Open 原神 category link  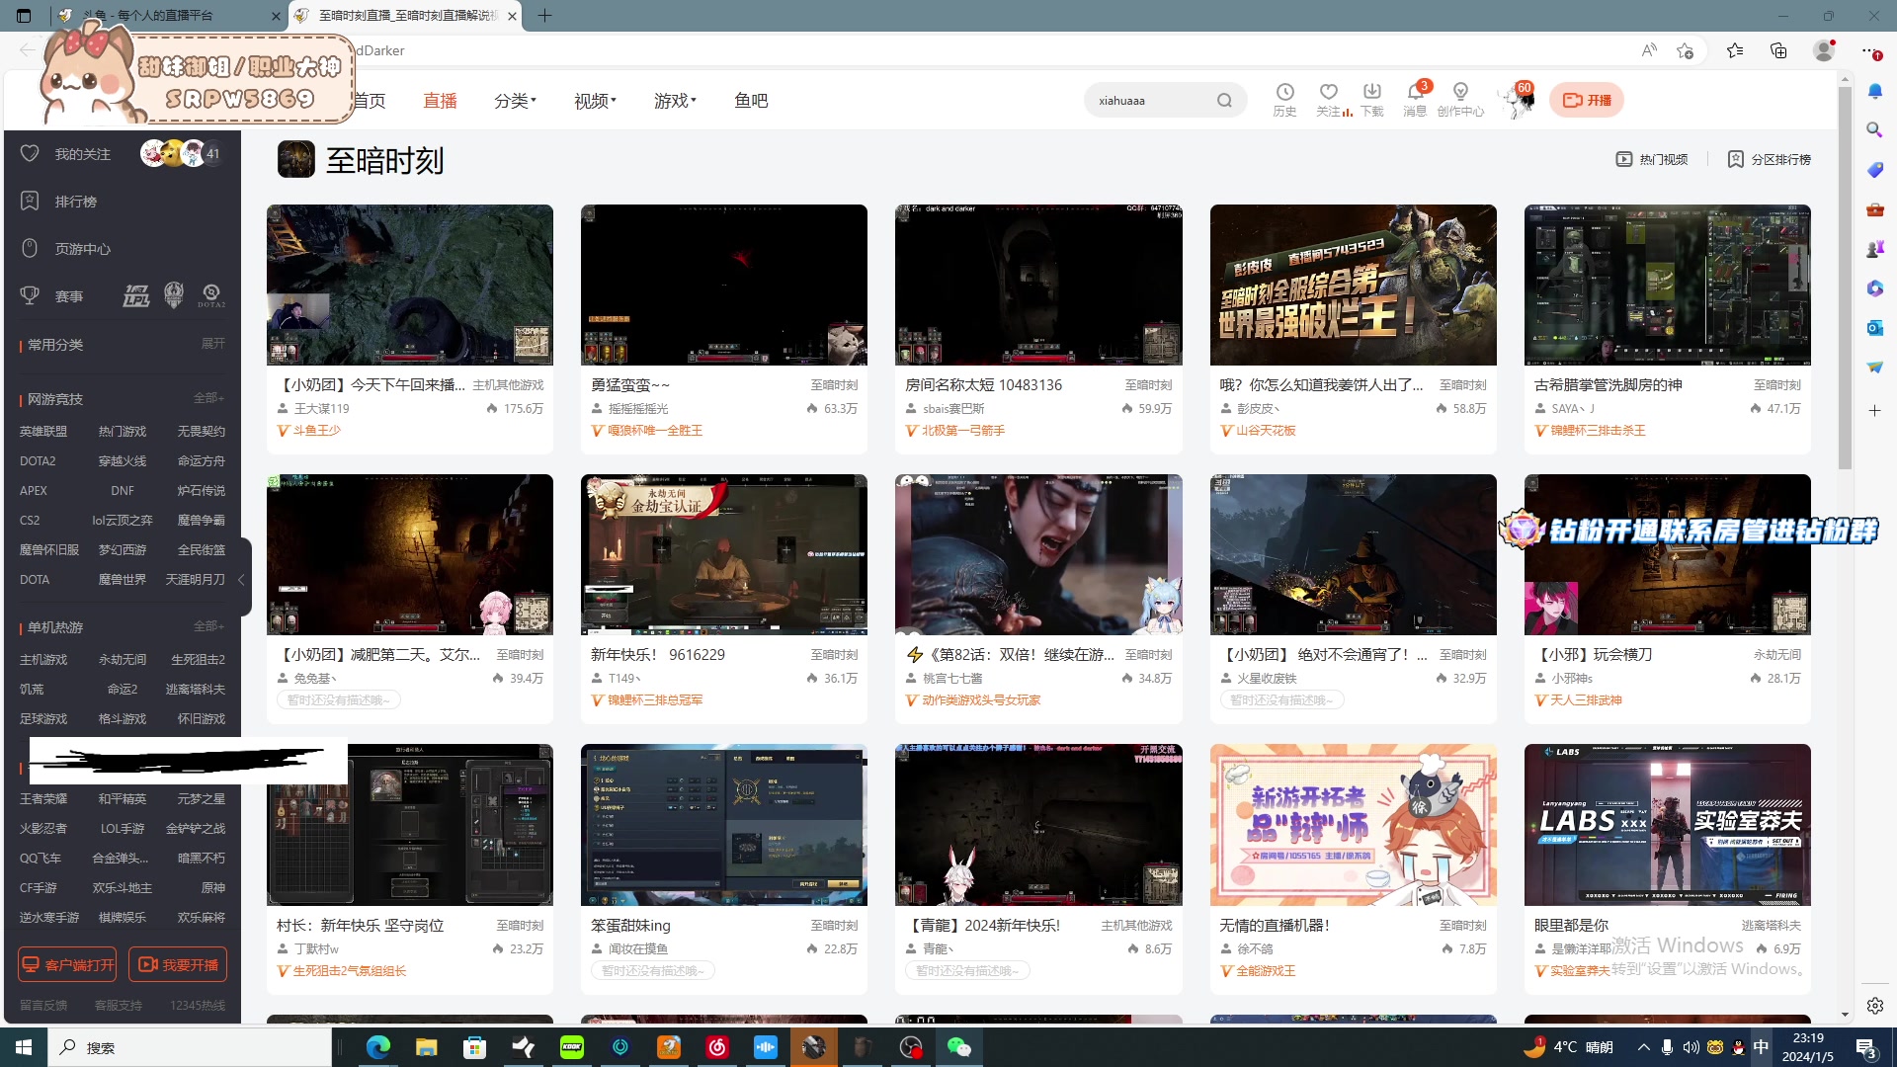point(213,888)
